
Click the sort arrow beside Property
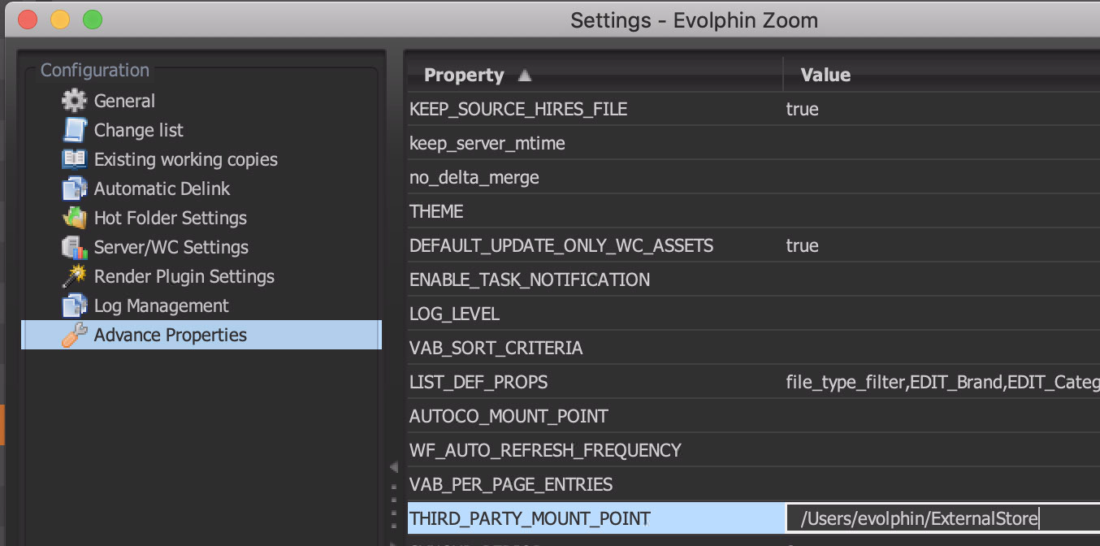pos(525,76)
